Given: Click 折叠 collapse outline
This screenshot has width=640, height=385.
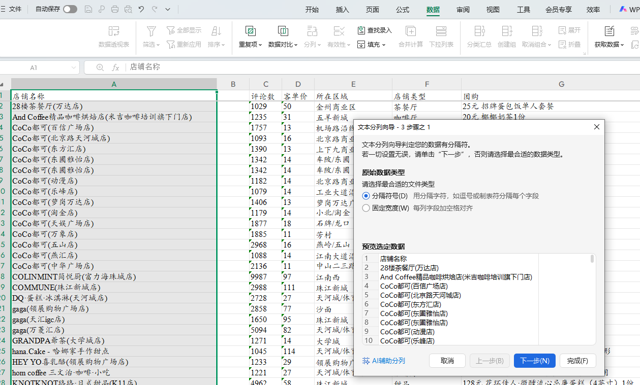Looking at the screenshot, I should pyautogui.click(x=569, y=45).
